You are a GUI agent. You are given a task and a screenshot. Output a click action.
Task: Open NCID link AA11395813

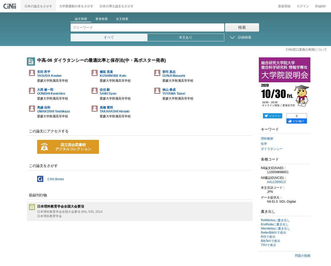[276, 182]
